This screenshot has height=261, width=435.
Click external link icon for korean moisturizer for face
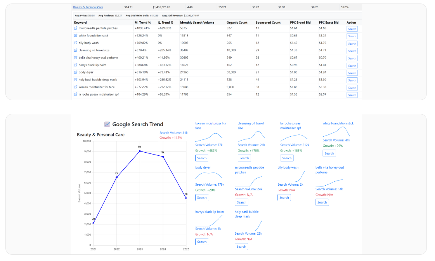click(76, 87)
